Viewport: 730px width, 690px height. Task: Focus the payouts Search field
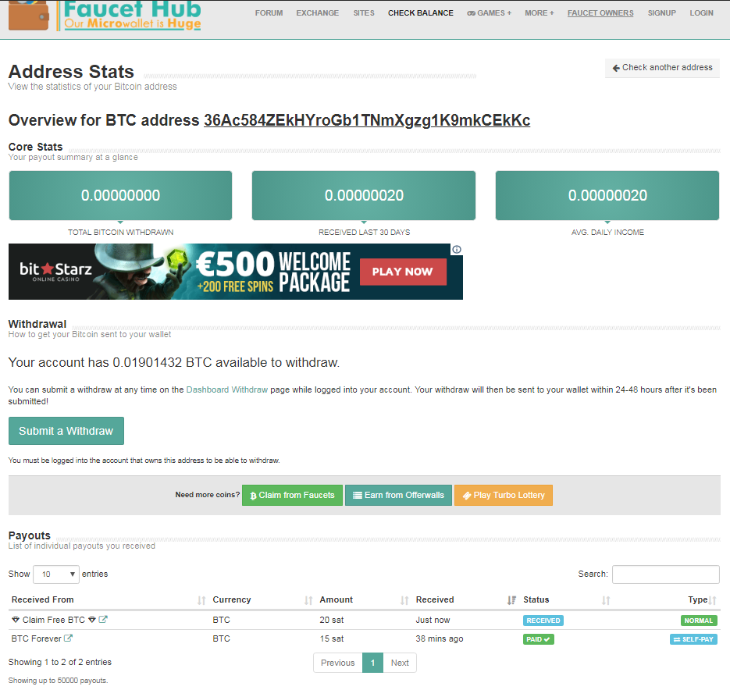click(665, 574)
